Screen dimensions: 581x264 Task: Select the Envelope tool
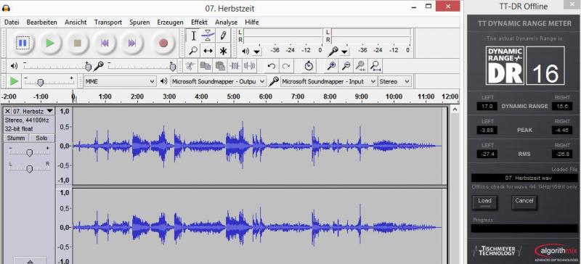click(x=208, y=36)
